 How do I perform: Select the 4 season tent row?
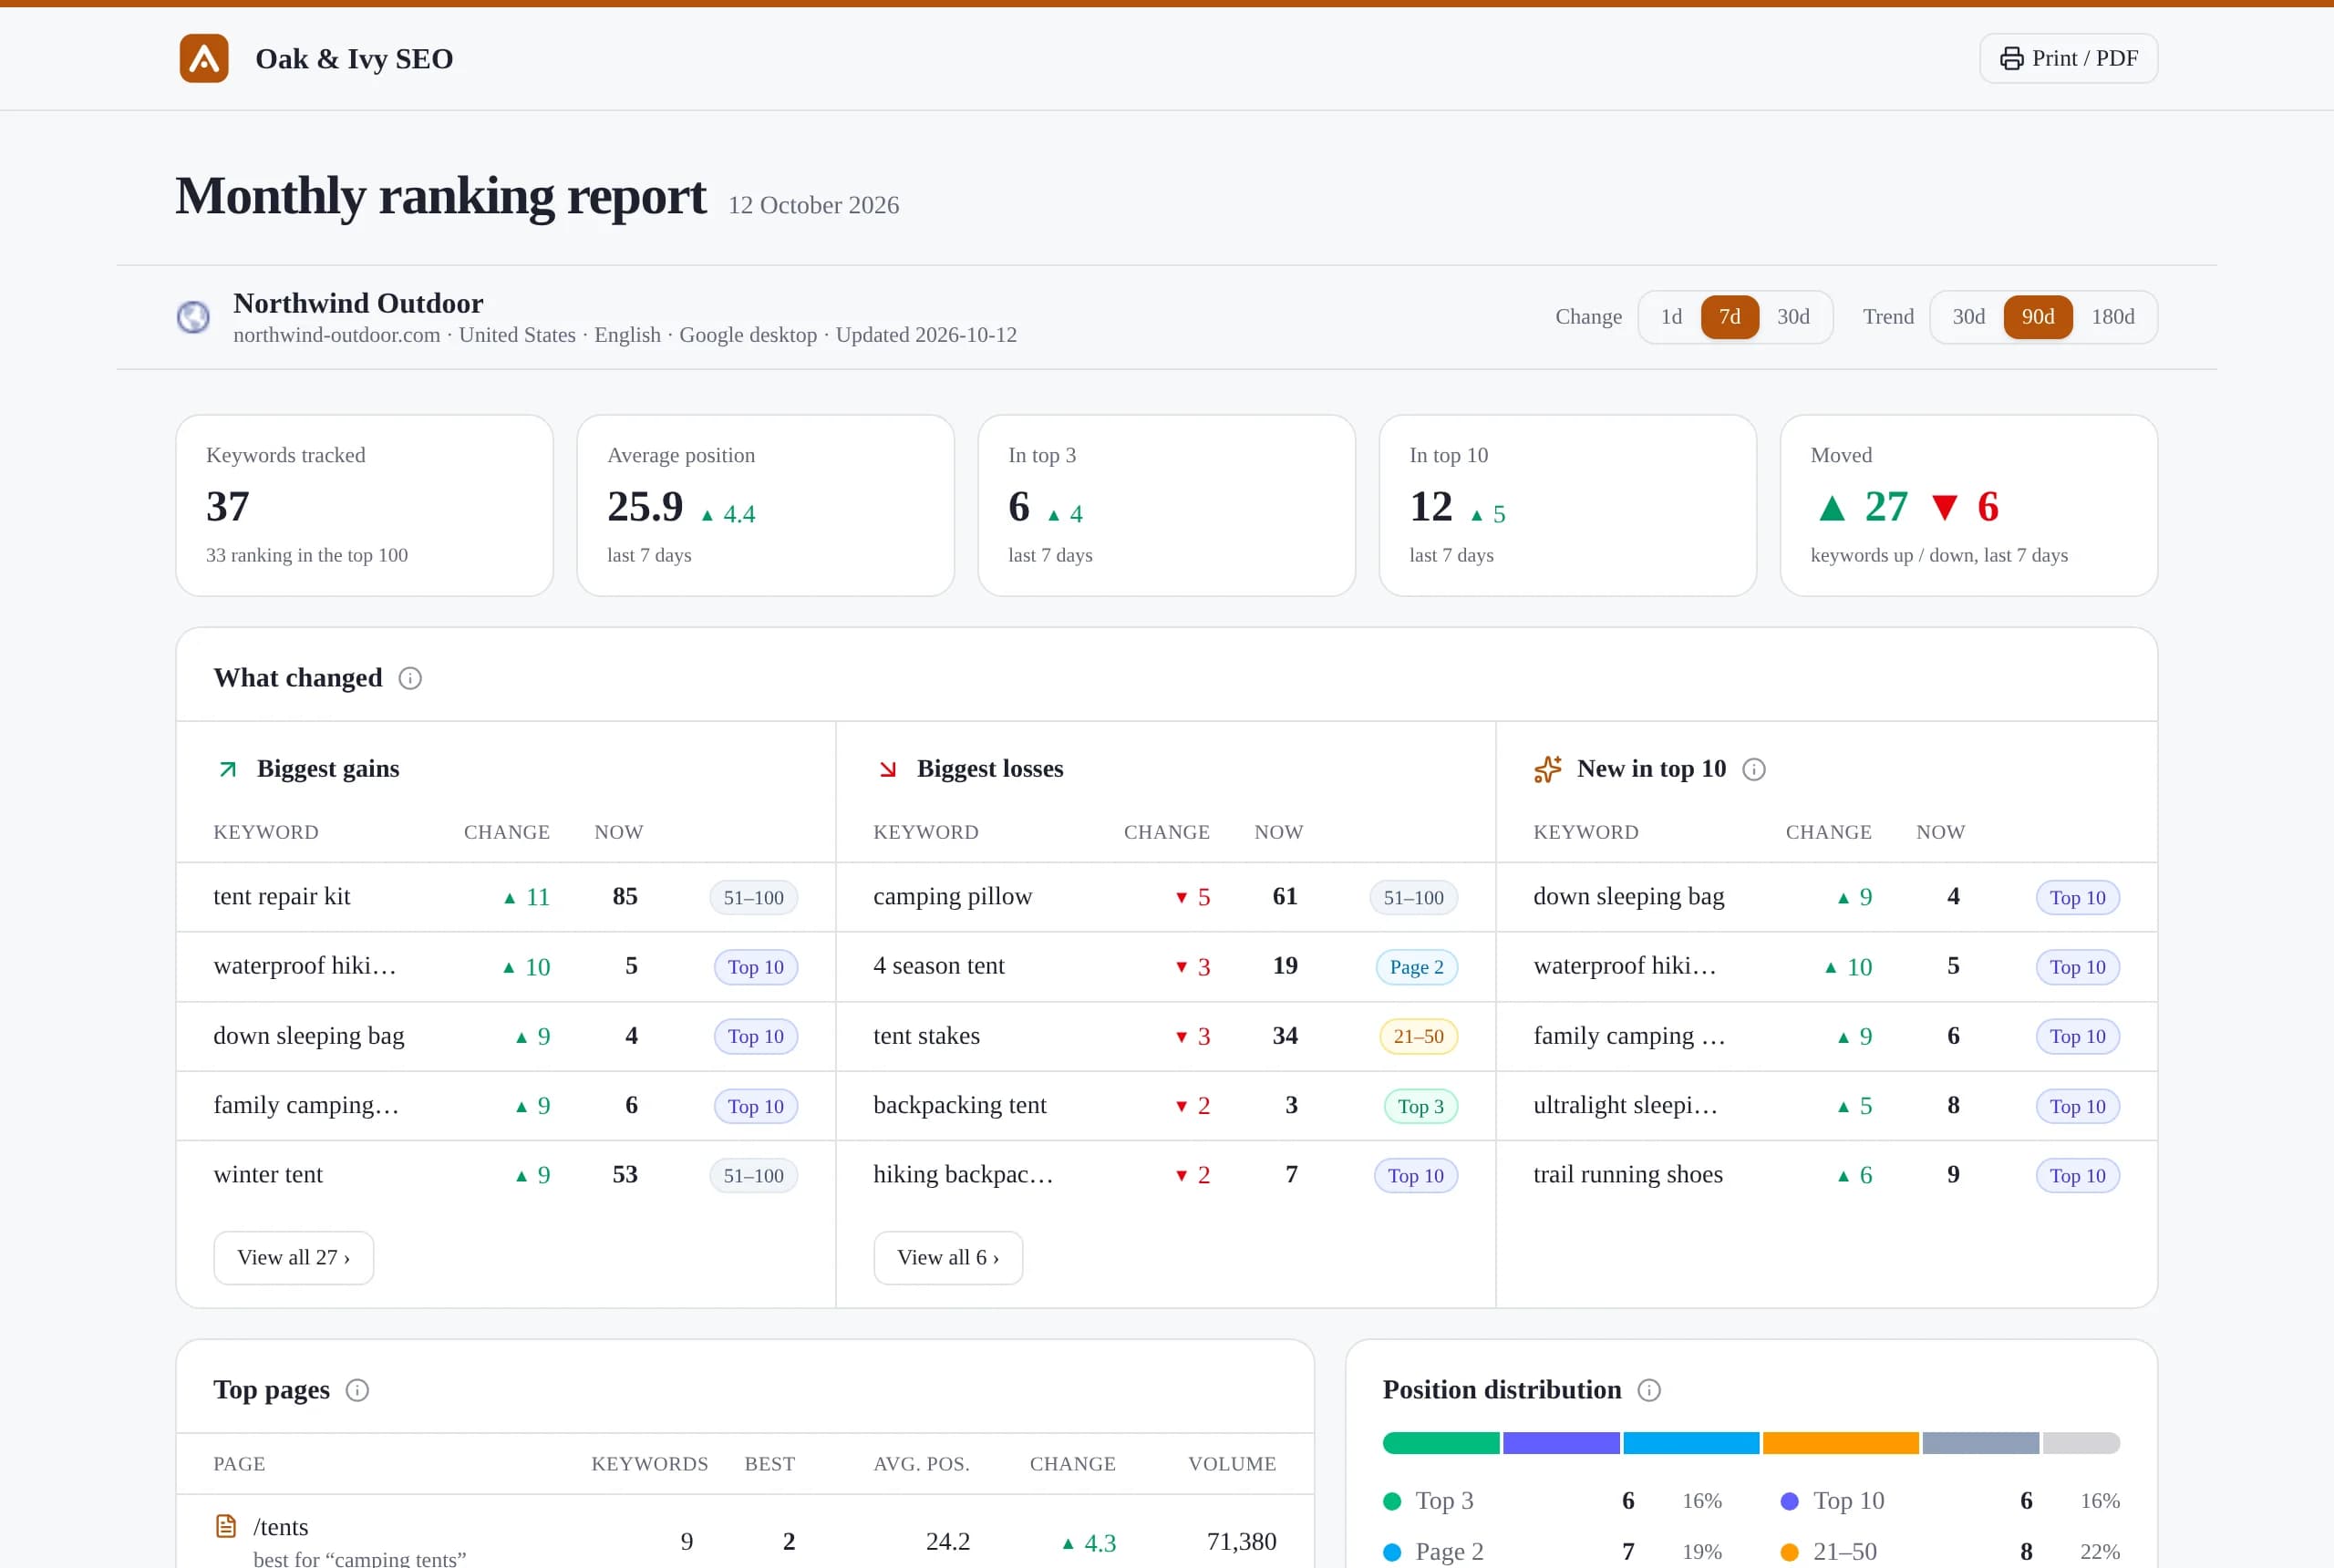point(1166,967)
